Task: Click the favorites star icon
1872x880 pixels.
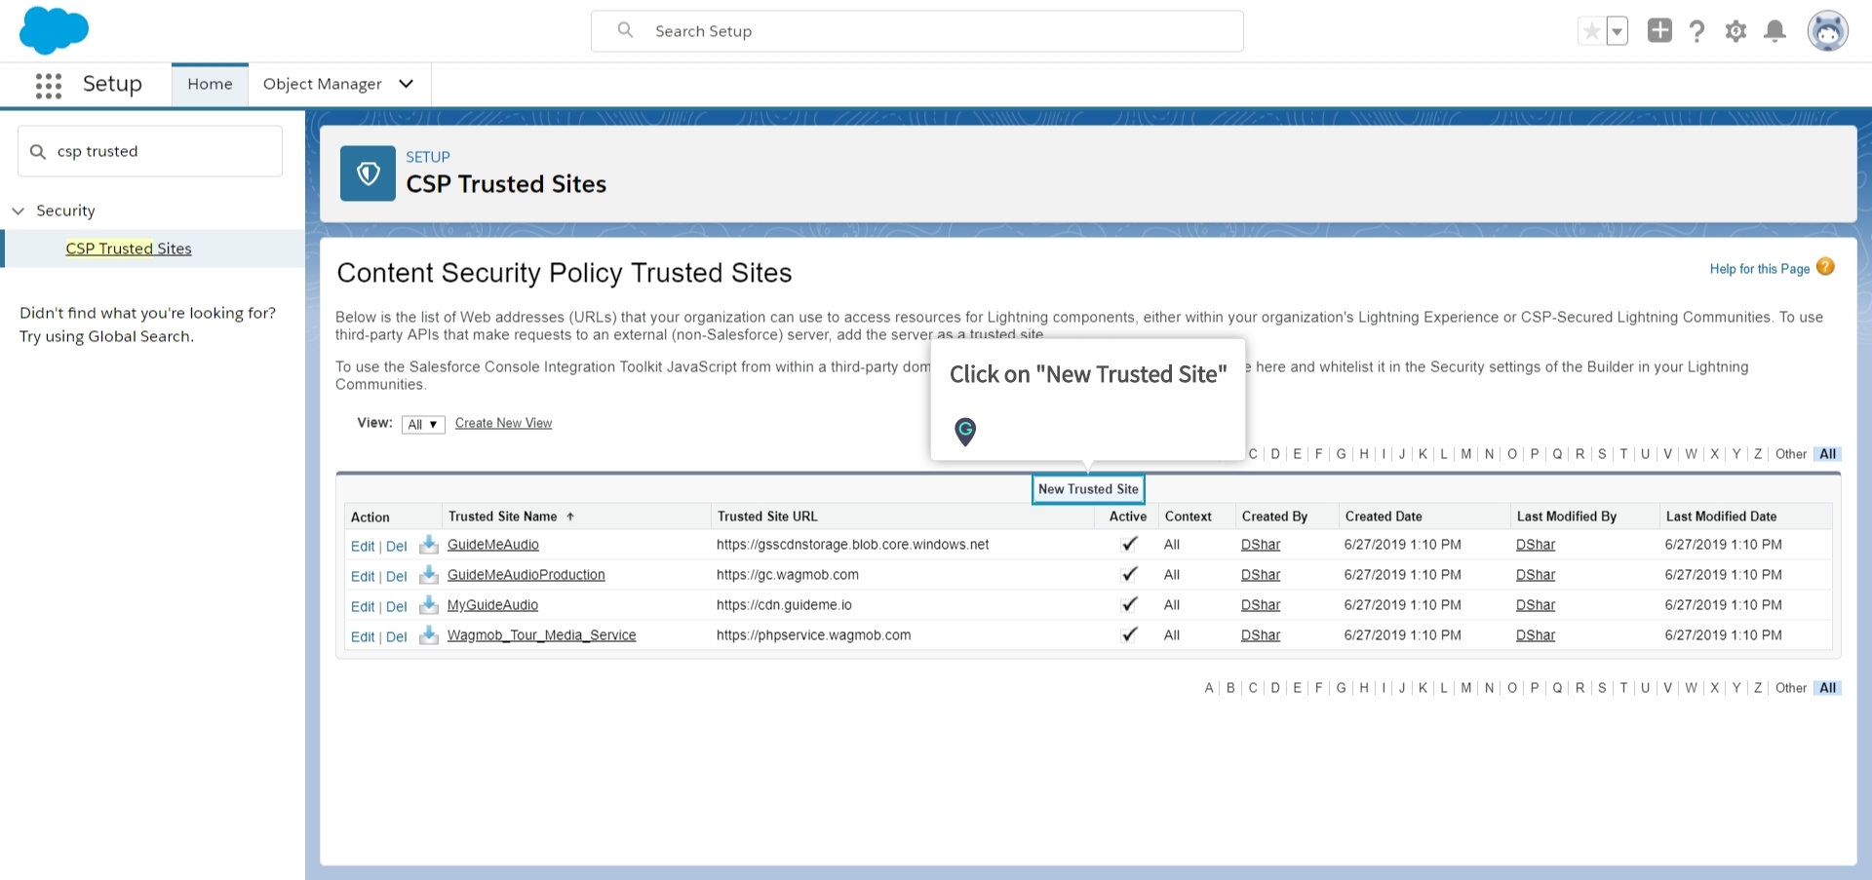Action: (1591, 31)
